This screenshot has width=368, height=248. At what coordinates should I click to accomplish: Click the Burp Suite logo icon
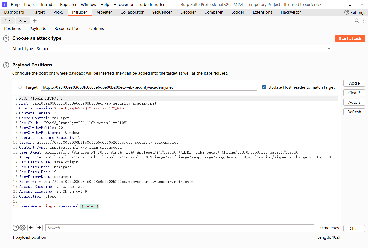coord(4,4)
